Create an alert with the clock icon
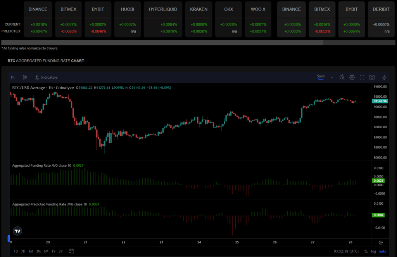This screenshot has width=397, height=257. click(x=342, y=77)
